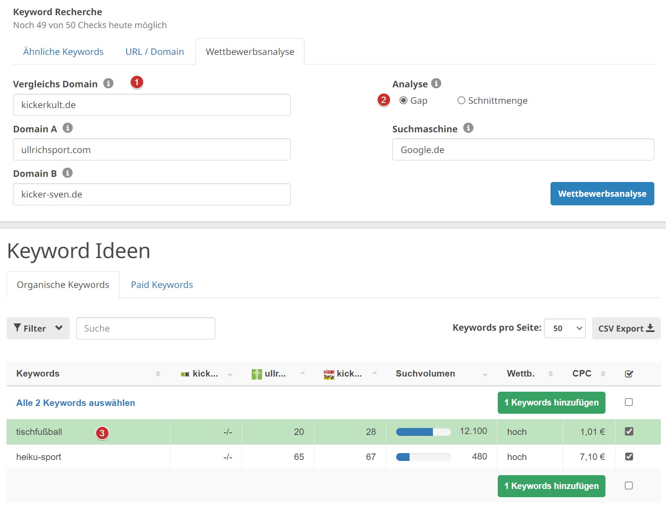Open the Filter dropdown chevron

tap(59, 328)
